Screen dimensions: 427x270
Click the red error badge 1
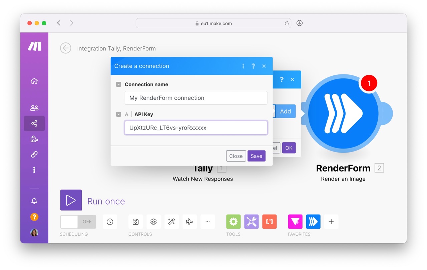coord(369,83)
